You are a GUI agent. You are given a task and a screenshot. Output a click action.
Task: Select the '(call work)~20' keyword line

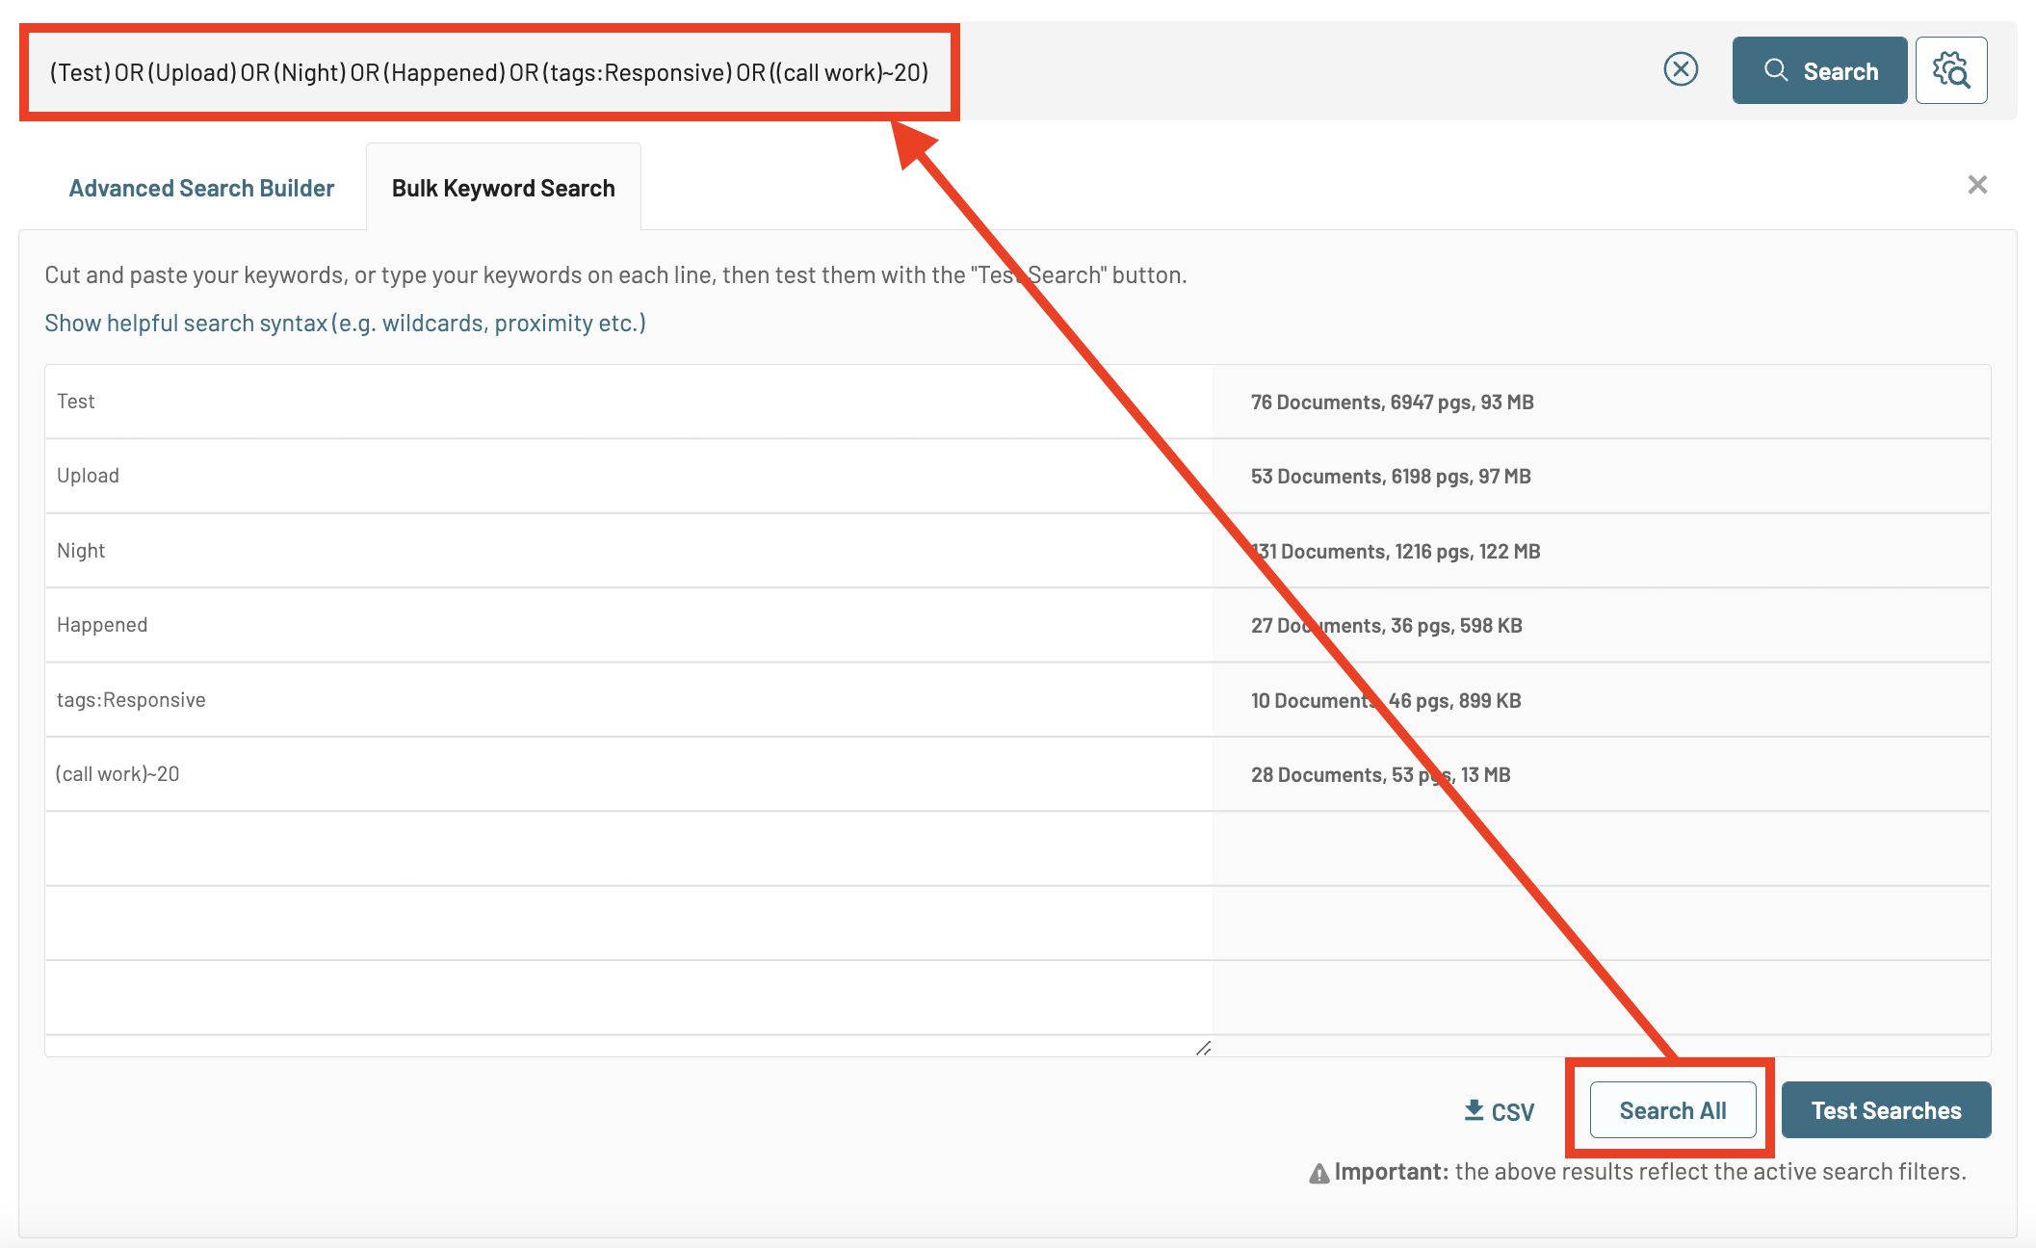pos(628,774)
